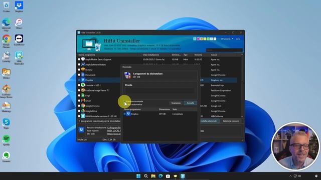
Task: Click the Google Drive icon in program list
Action: point(83,111)
